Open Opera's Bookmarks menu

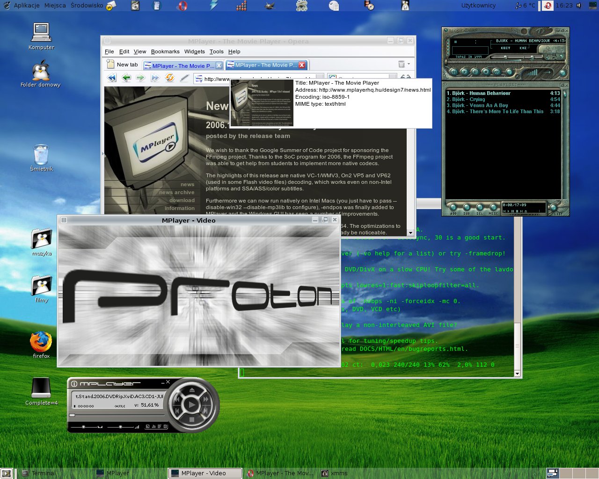tap(165, 51)
